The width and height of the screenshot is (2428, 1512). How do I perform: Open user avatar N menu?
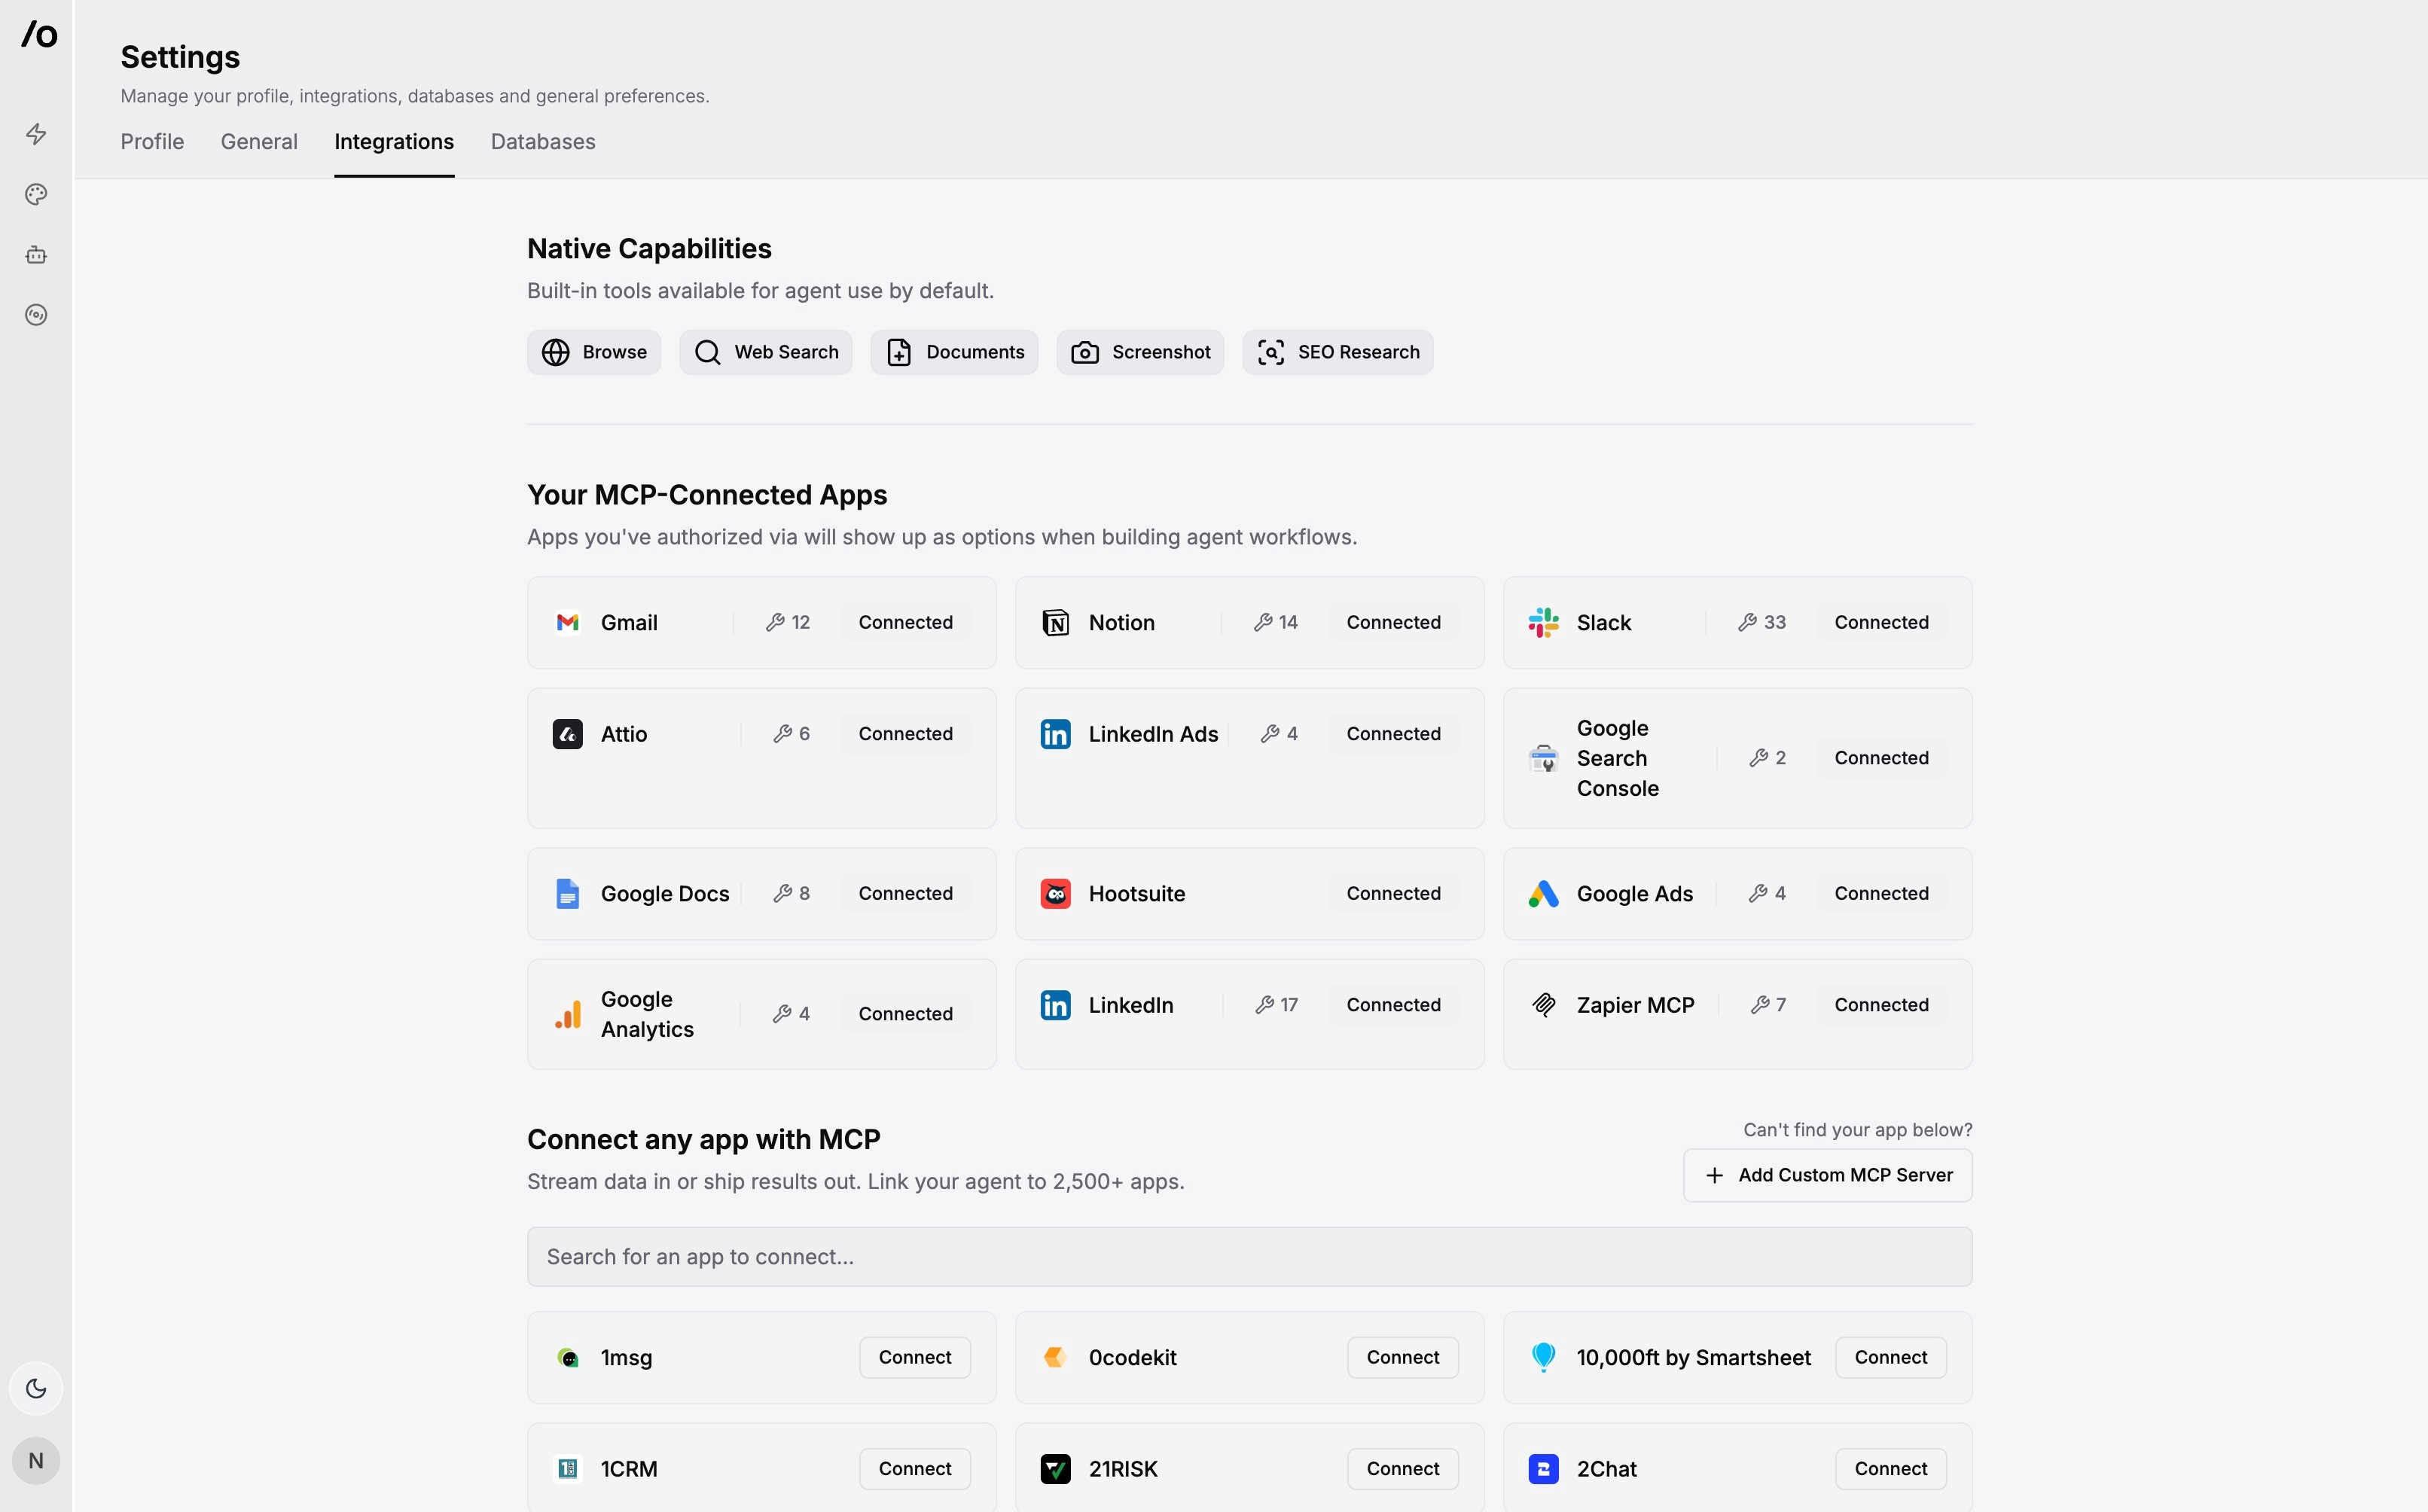[x=36, y=1461]
